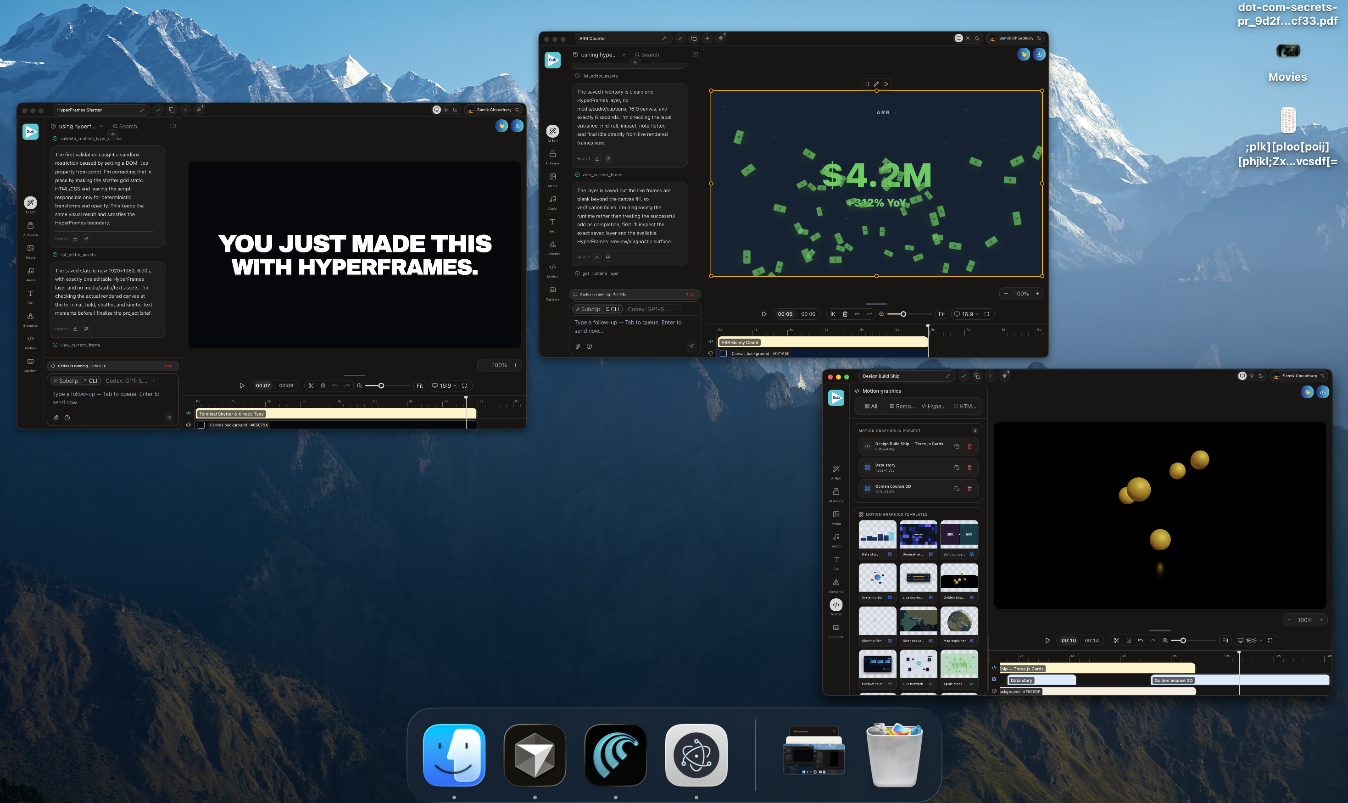Open Trash from the Dock
The width and height of the screenshot is (1348, 803).
click(894, 755)
